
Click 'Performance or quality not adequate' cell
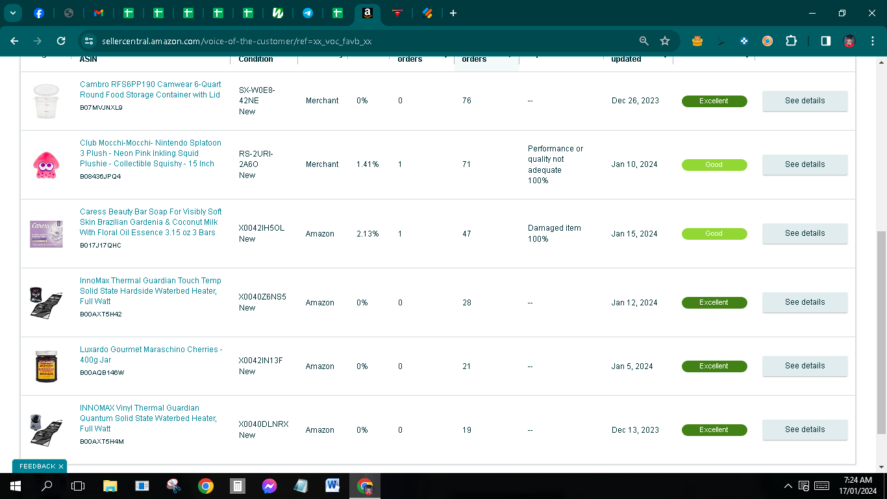pos(556,164)
